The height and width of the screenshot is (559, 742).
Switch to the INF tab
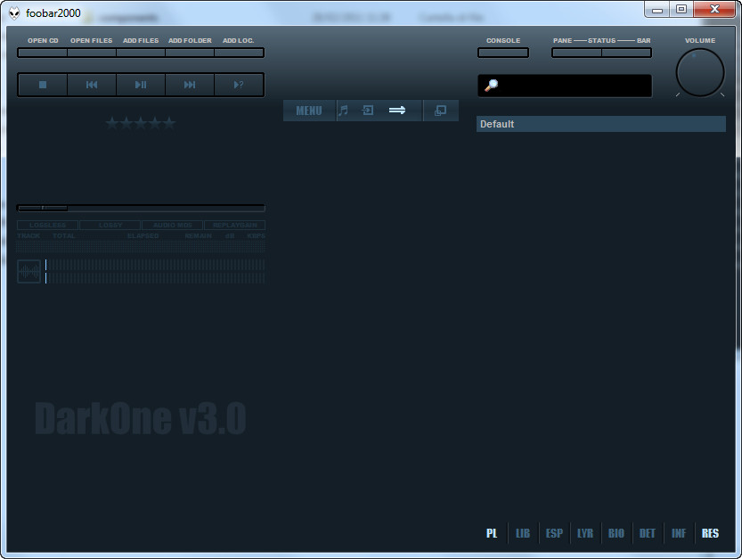[679, 533]
